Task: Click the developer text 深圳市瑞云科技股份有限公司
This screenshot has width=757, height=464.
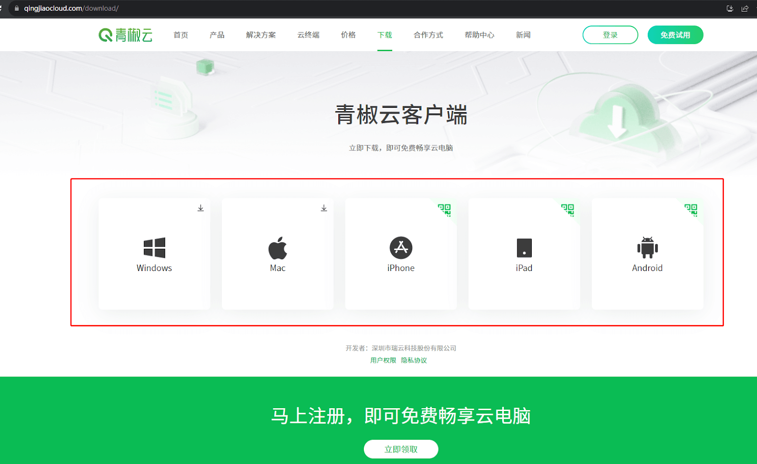Action: [x=414, y=348]
